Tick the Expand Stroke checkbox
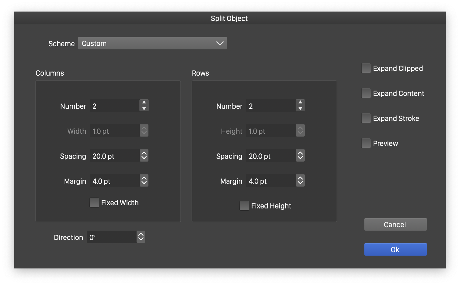Viewport: 460px width, 285px height. 366,118
